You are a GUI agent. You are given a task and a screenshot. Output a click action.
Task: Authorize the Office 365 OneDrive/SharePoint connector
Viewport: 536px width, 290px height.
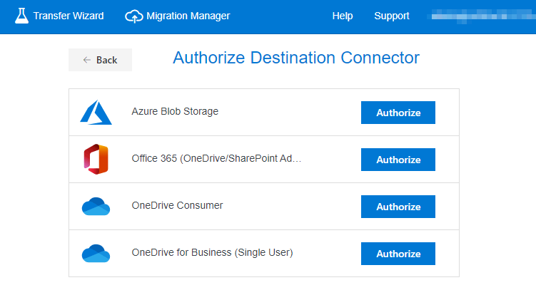[x=398, y=160]
